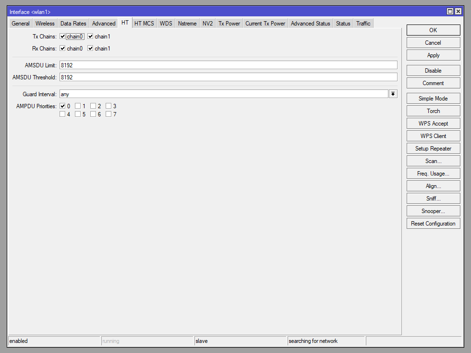
Task: Enable AMPDU priority 3
Action: coord(109,106)
